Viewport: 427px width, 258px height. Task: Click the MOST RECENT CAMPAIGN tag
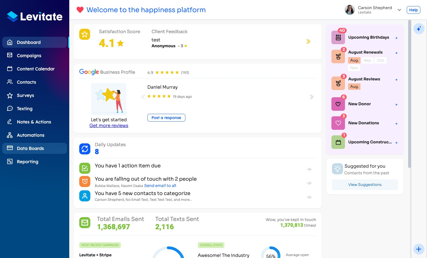pos(100,245)
